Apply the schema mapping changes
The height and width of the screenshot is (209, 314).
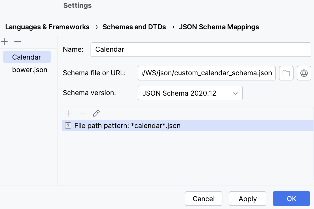tap(247, 199)
